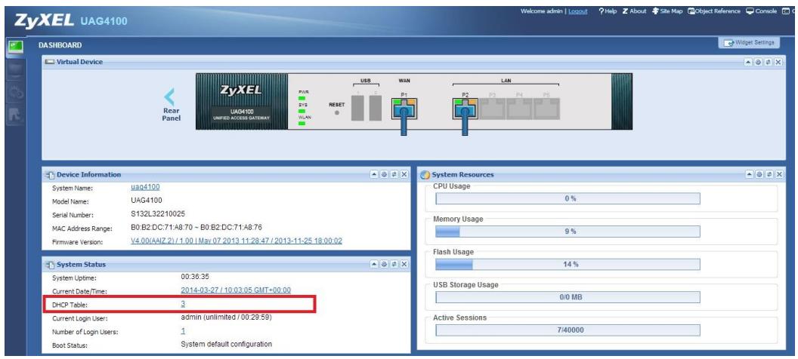Open the uag4100 system name link

coord(145,187)
